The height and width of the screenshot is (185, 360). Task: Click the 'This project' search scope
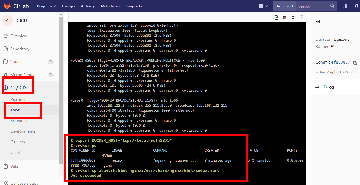tap(284, 6)
